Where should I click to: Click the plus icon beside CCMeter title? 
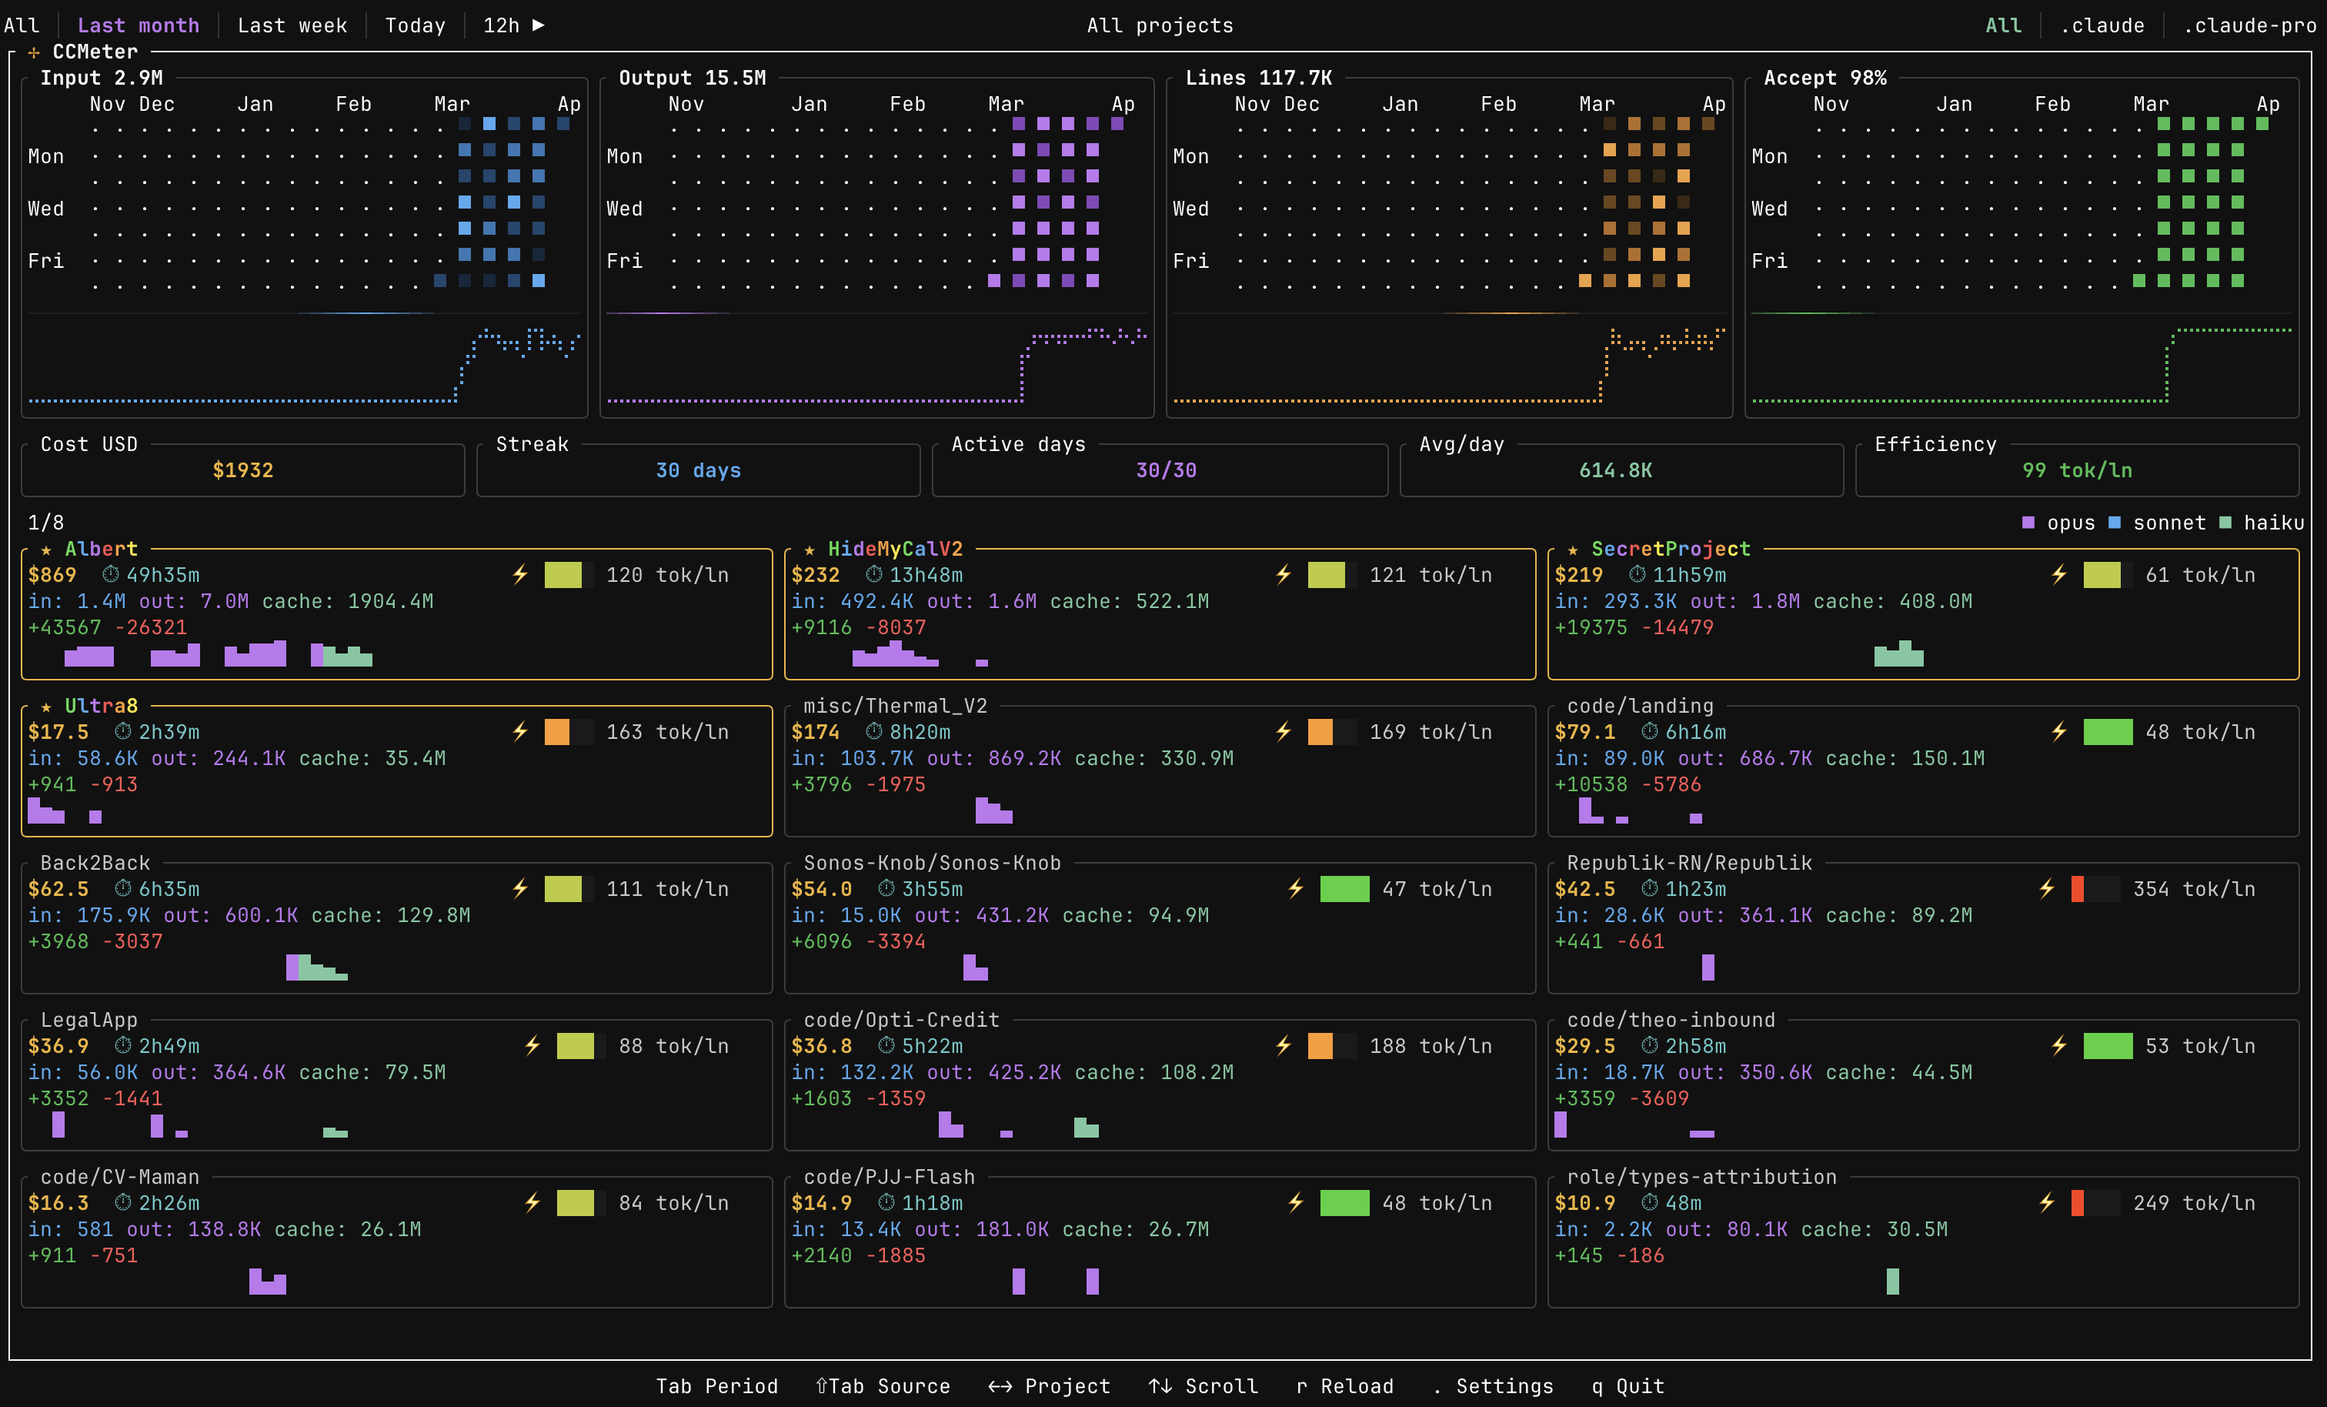click(x=34, y=53)
